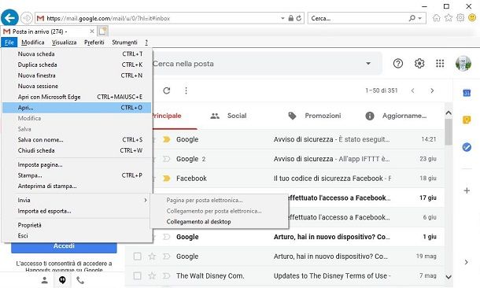Select Collegamento al desktop submenu item
This screenshot has width=480, height=288.
tap(198, 222)
